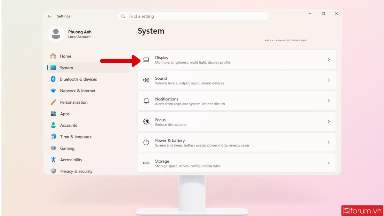Click the Network wifi icon

[53, 91]
